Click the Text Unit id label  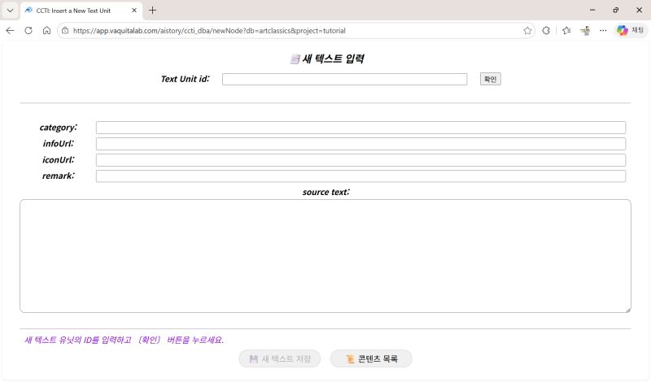pos(186,79)
